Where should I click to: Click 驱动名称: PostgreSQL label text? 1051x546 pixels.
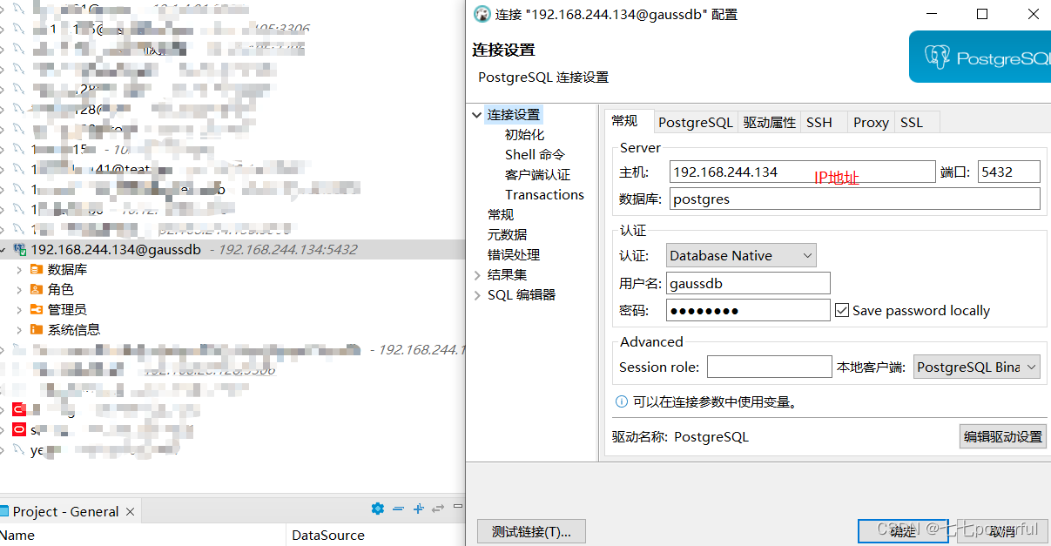[x=680, y=437]
